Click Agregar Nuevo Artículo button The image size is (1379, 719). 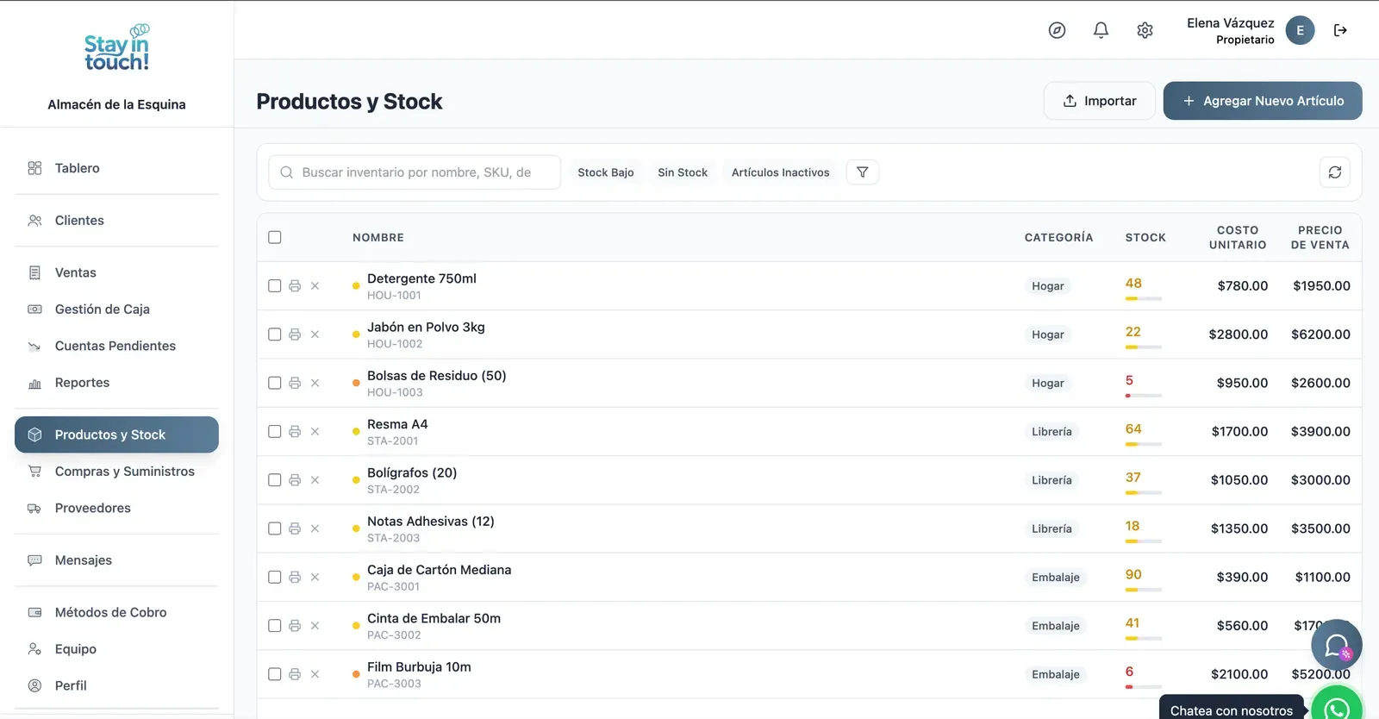pyautogui.click(x=1263, y=101)
